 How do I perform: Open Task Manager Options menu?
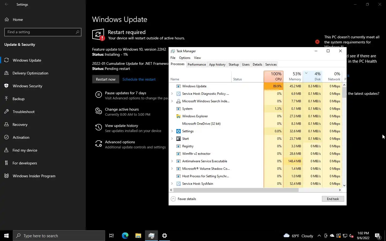click(185, 58)
